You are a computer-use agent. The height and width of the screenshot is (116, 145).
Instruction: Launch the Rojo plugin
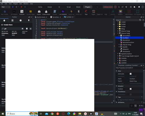(x=86, y=12)
